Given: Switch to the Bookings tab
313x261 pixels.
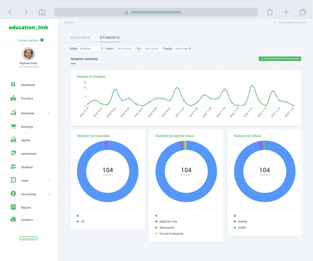Looking at the screenshot, I should 80,38.
